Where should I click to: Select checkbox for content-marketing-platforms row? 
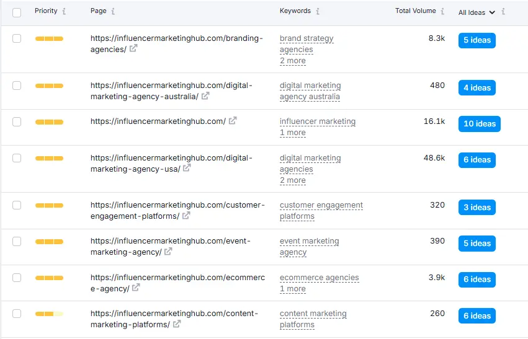click(x=17, y=314)
